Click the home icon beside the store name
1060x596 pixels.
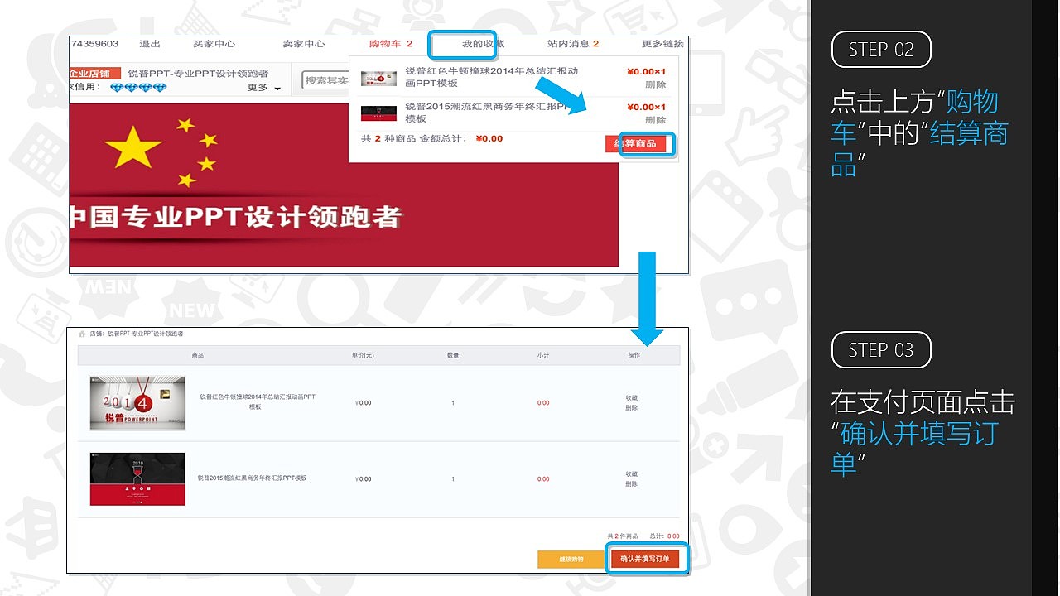[82, 334]
